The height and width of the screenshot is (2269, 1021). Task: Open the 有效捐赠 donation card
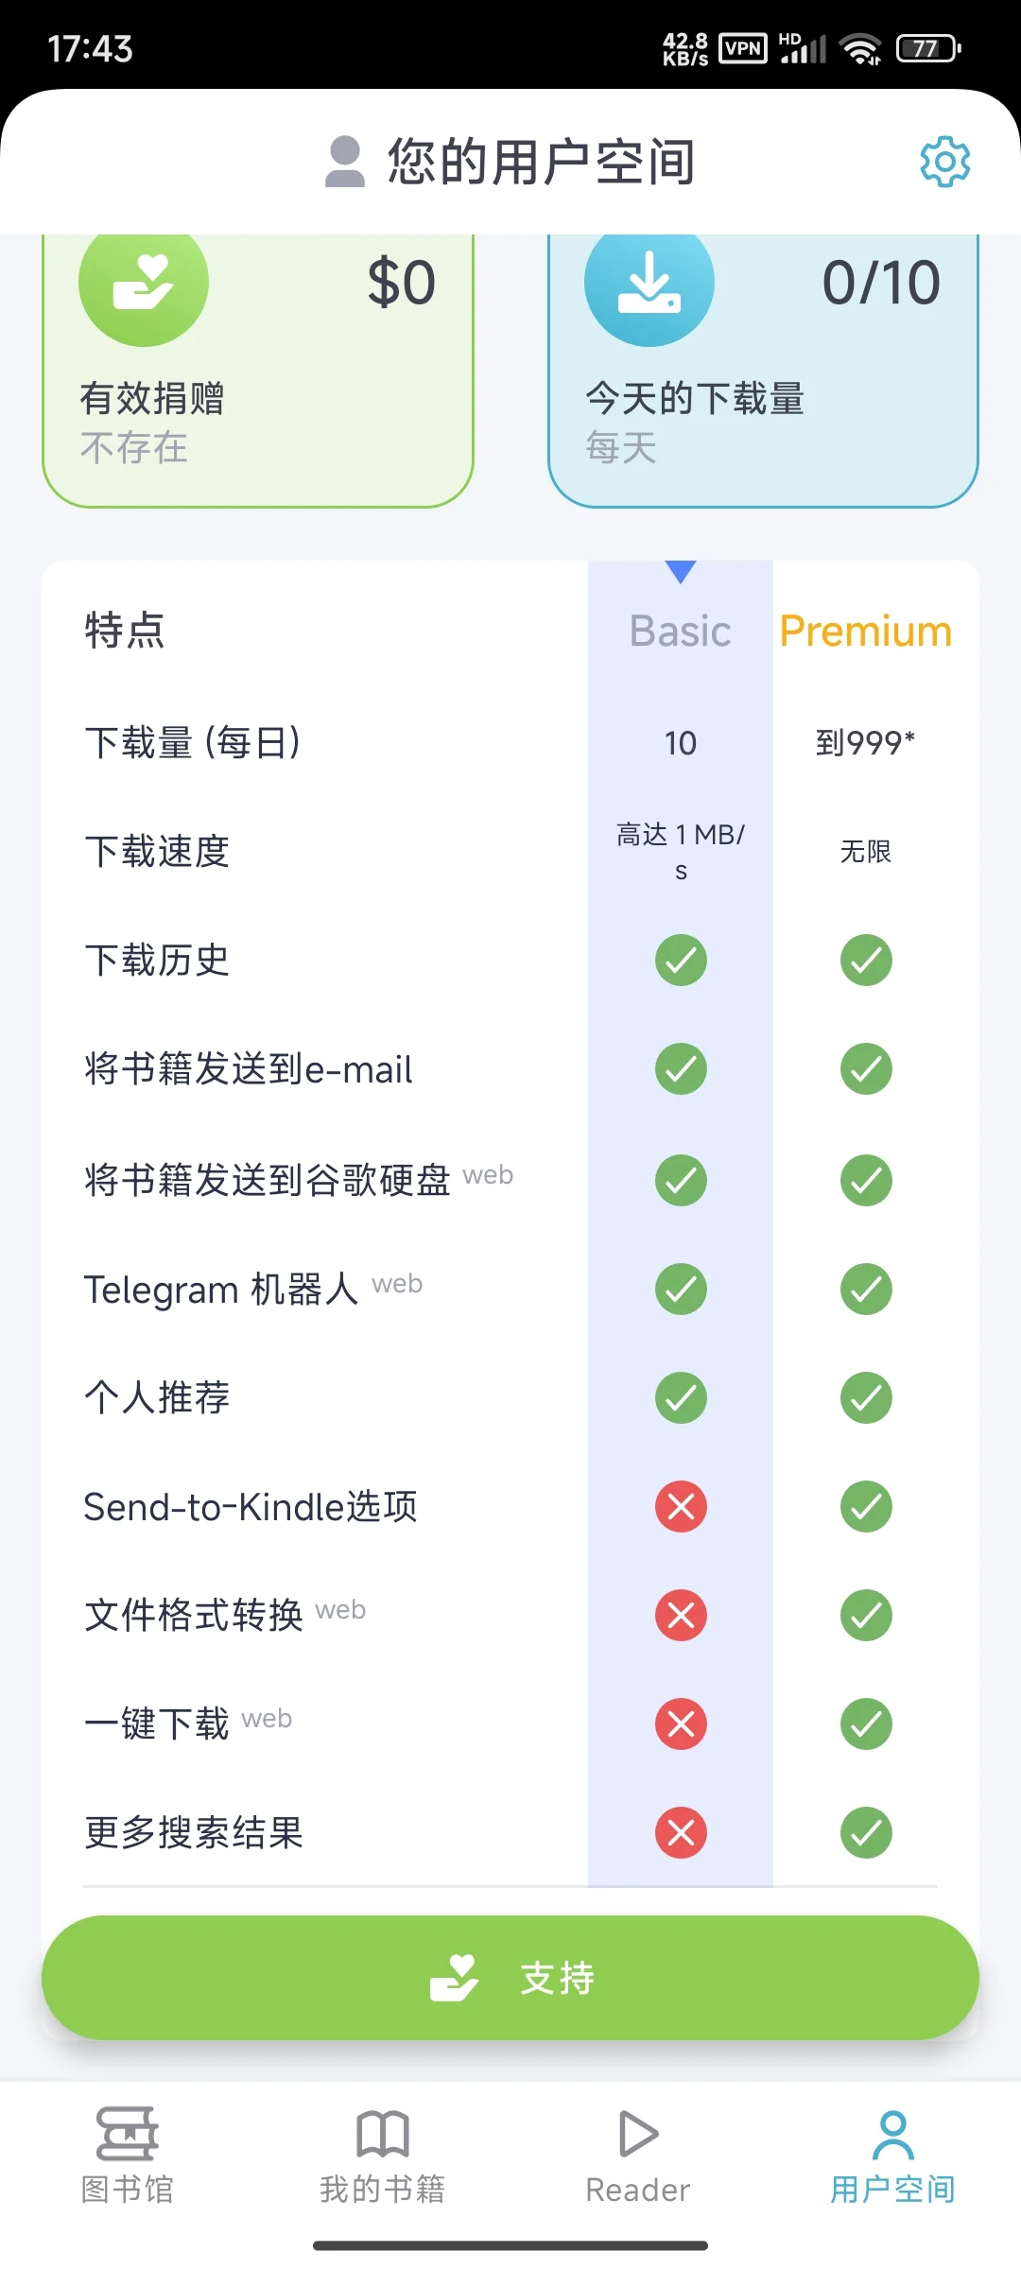pos(257,397)
